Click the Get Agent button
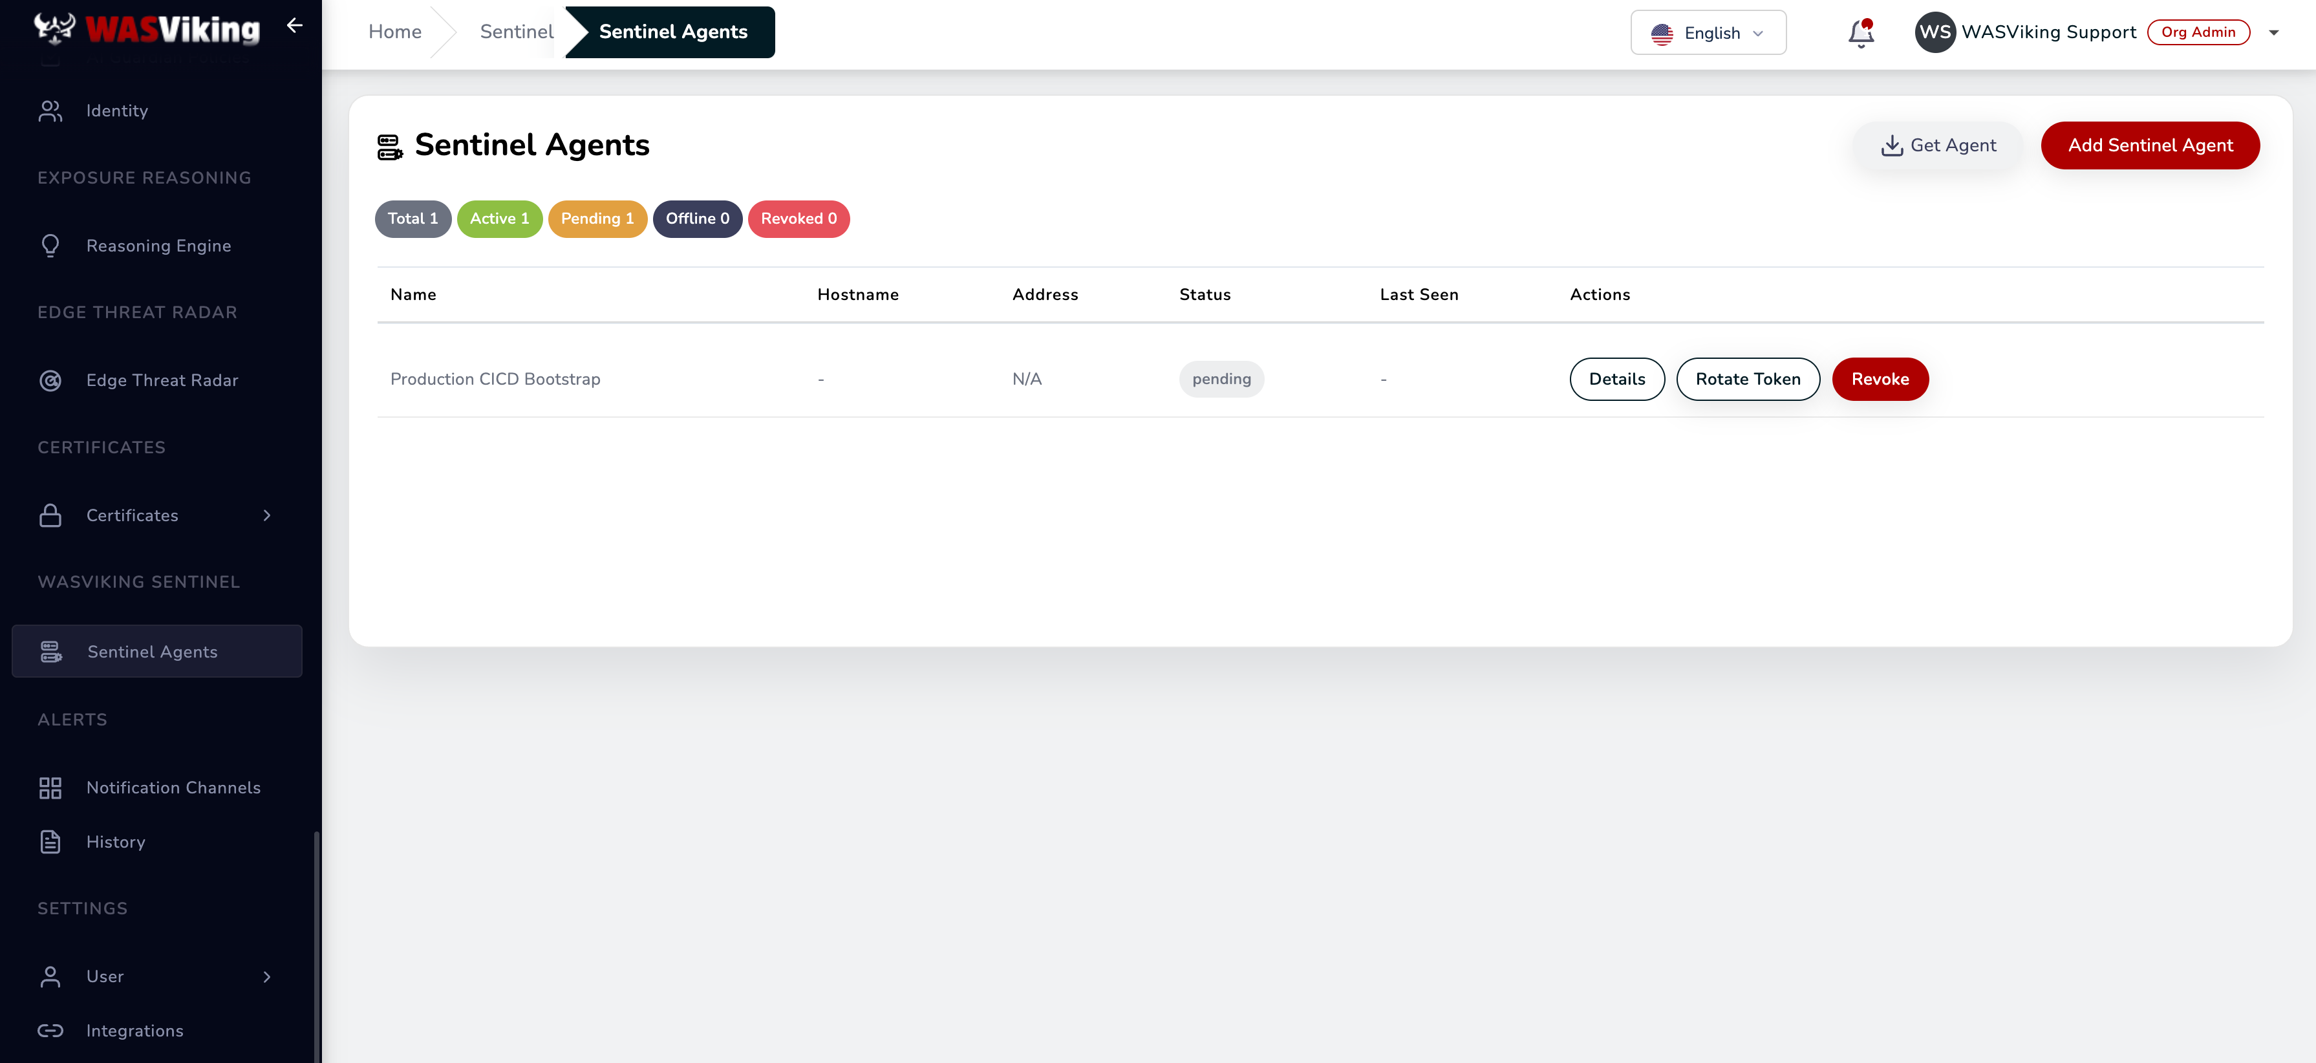 pos(1938,145)
